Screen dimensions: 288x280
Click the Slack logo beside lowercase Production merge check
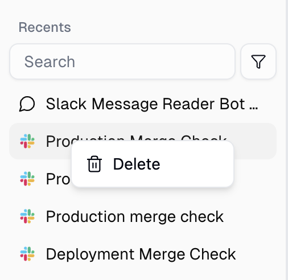[27, 216]
